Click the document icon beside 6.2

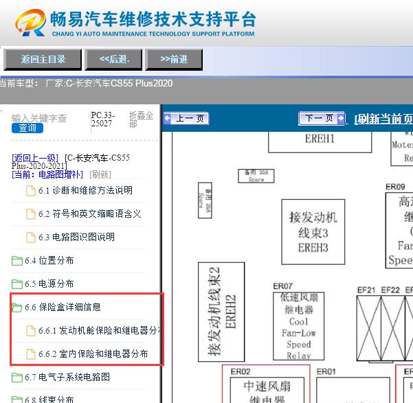(x=31, y=214)
